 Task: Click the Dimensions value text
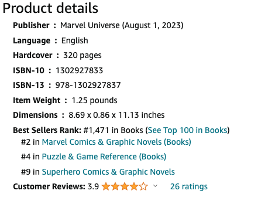point(116,115)
